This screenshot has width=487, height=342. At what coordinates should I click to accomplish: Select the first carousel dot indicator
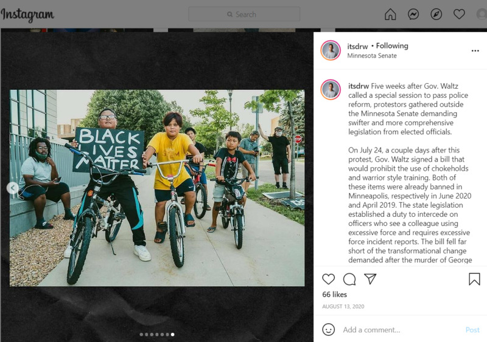141,335
